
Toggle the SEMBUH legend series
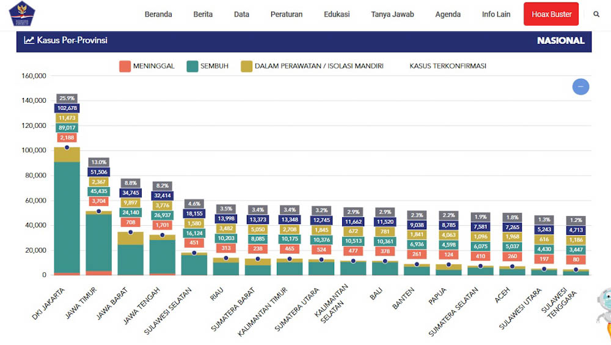(207, 66)
